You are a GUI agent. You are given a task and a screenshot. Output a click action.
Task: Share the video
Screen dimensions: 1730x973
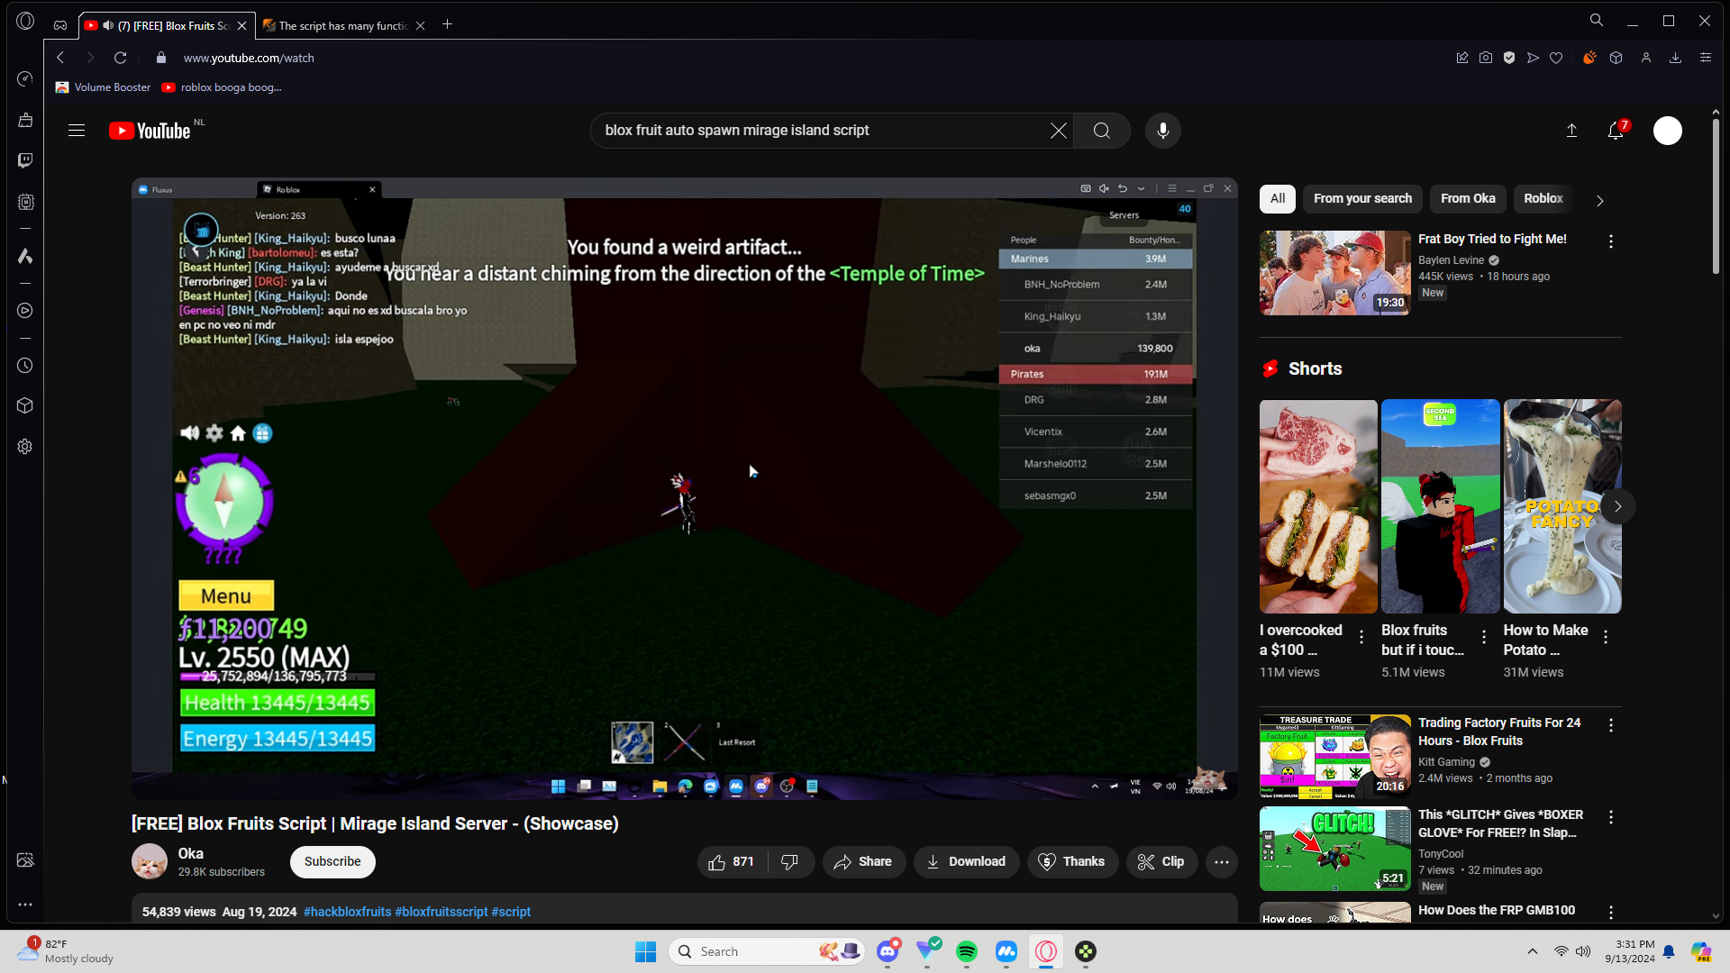[x=864, y=862]
